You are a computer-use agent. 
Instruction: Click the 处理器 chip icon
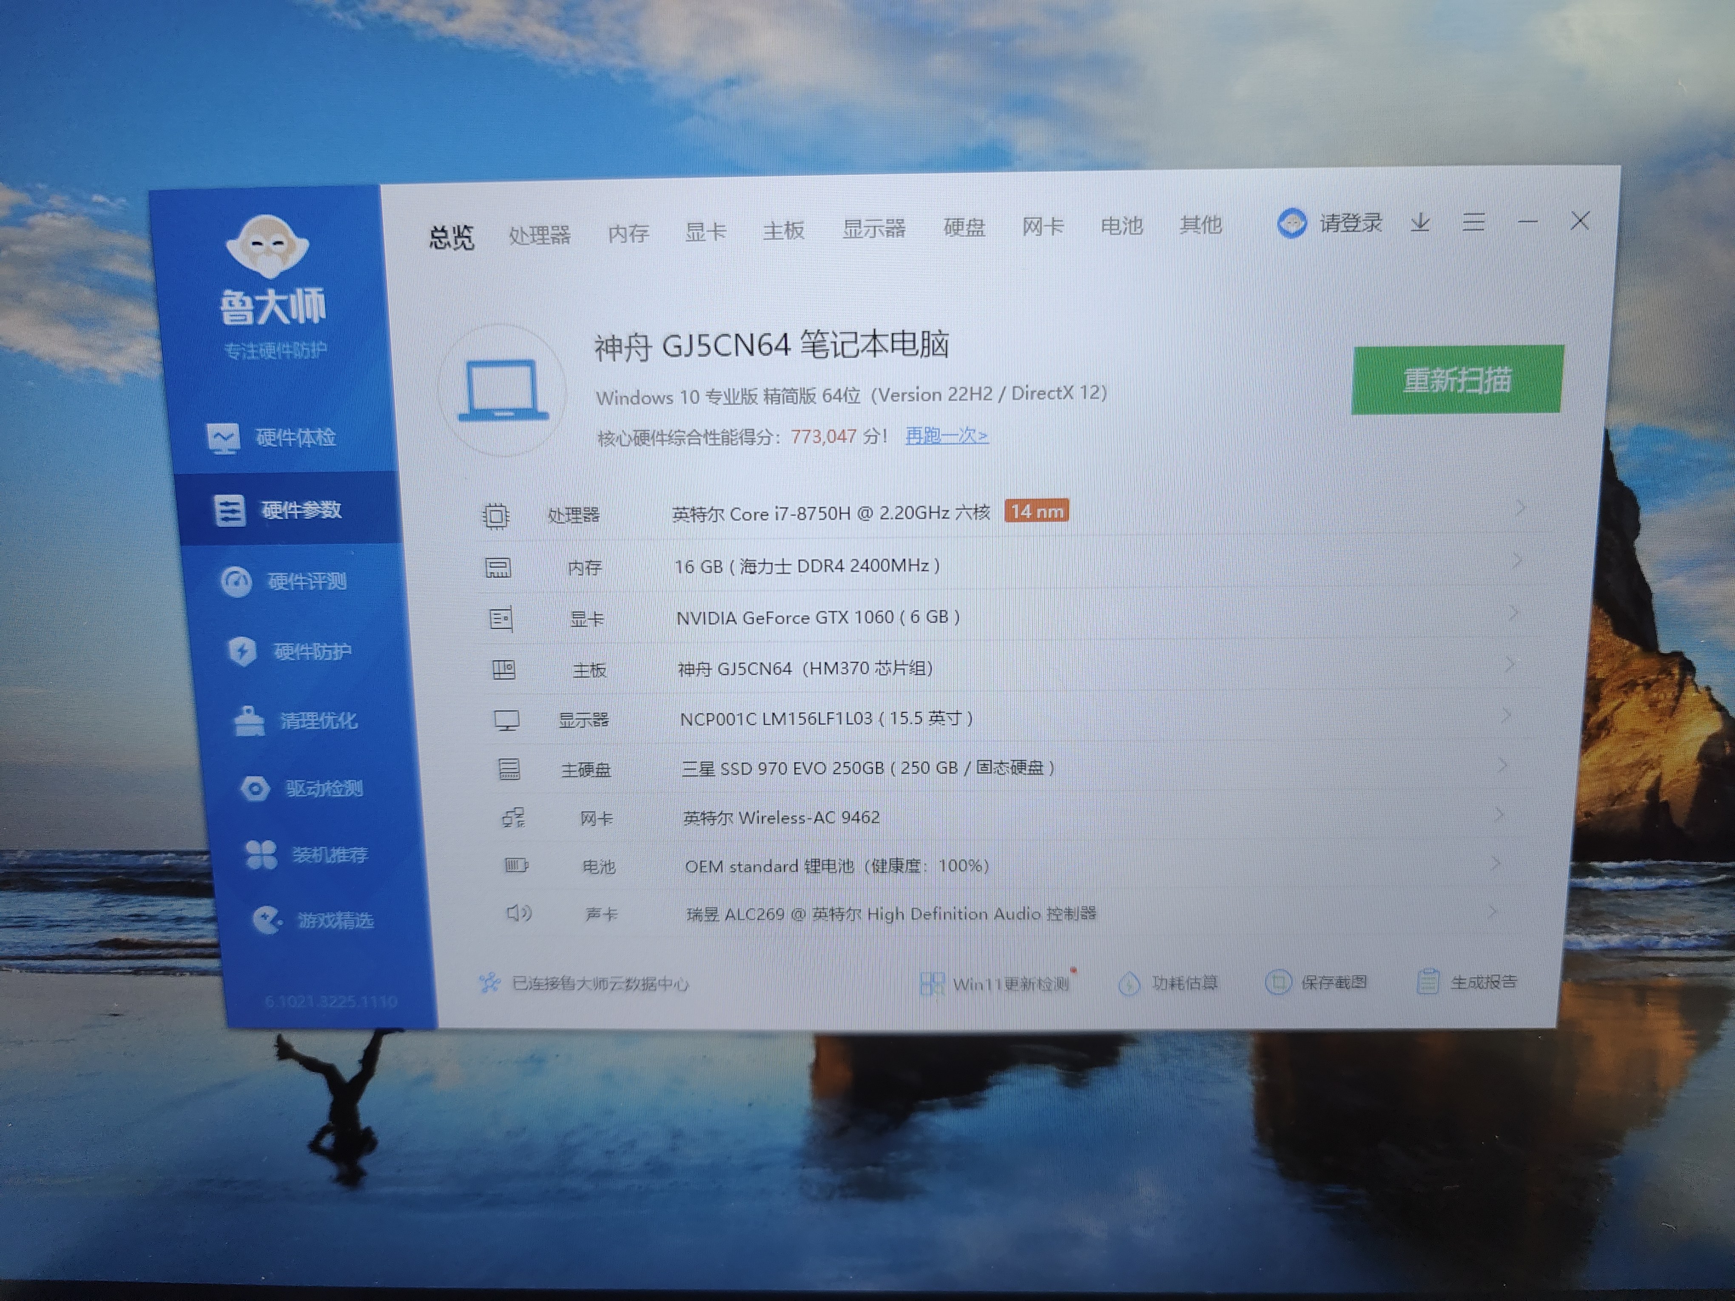point(496,516)
